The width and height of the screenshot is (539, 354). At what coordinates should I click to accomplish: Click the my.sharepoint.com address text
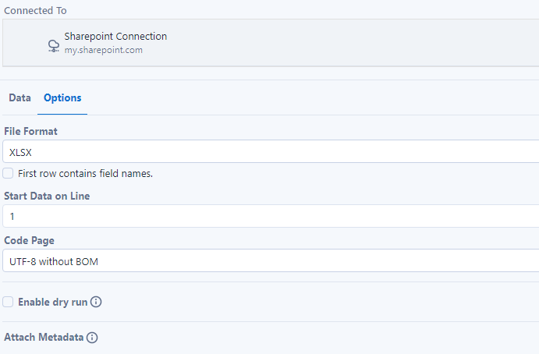(103, 50)
